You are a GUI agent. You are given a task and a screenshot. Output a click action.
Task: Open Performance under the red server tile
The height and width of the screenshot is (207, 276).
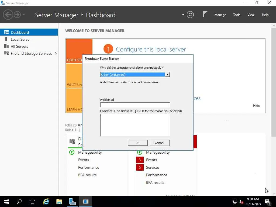click(157, 175)
